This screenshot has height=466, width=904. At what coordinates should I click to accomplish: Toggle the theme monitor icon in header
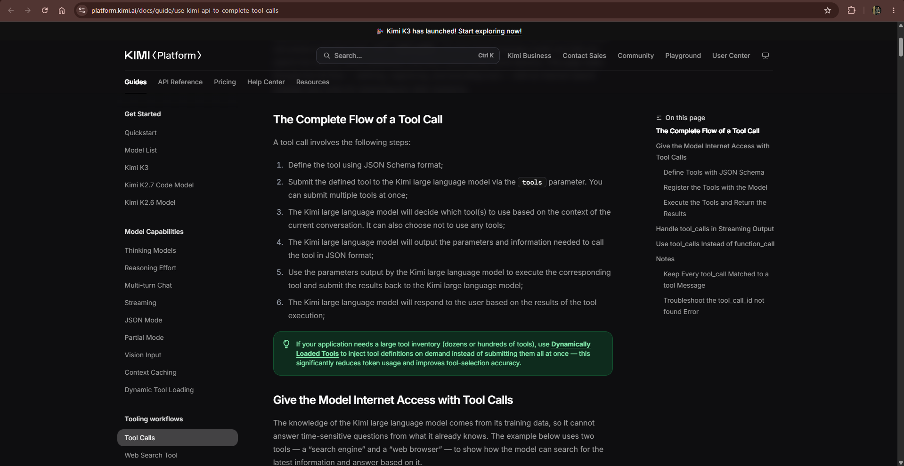click(766, 56)
